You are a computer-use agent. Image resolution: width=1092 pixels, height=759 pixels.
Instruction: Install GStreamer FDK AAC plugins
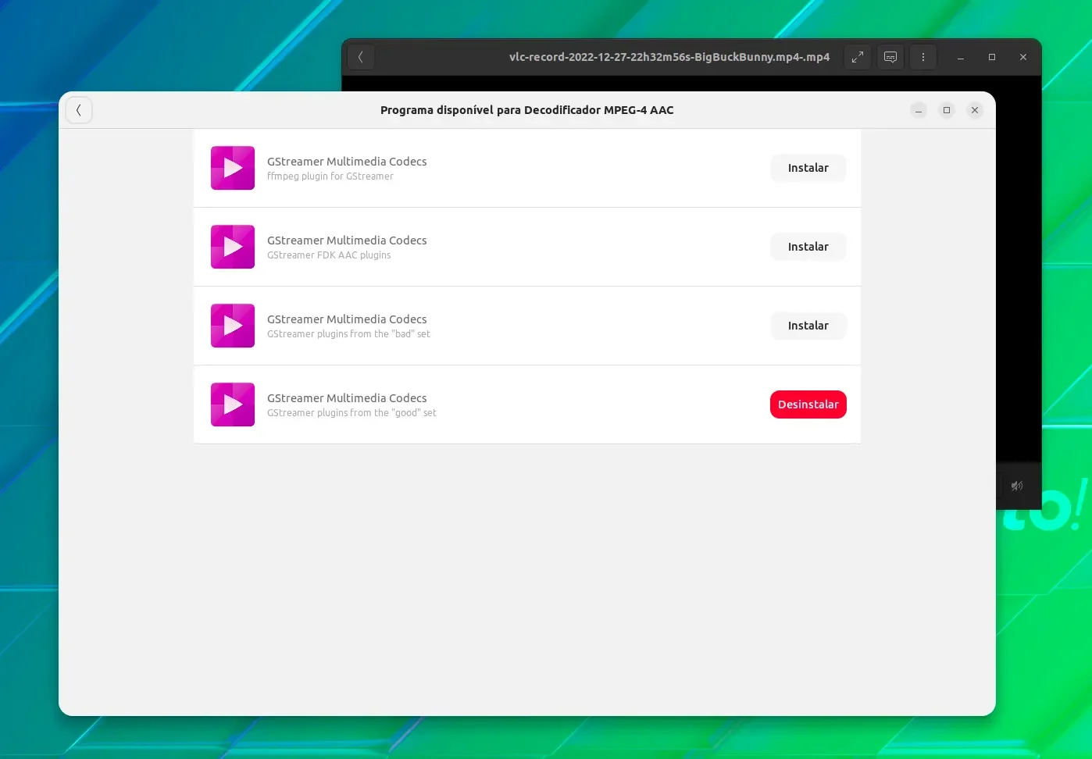tap(808, 247)
